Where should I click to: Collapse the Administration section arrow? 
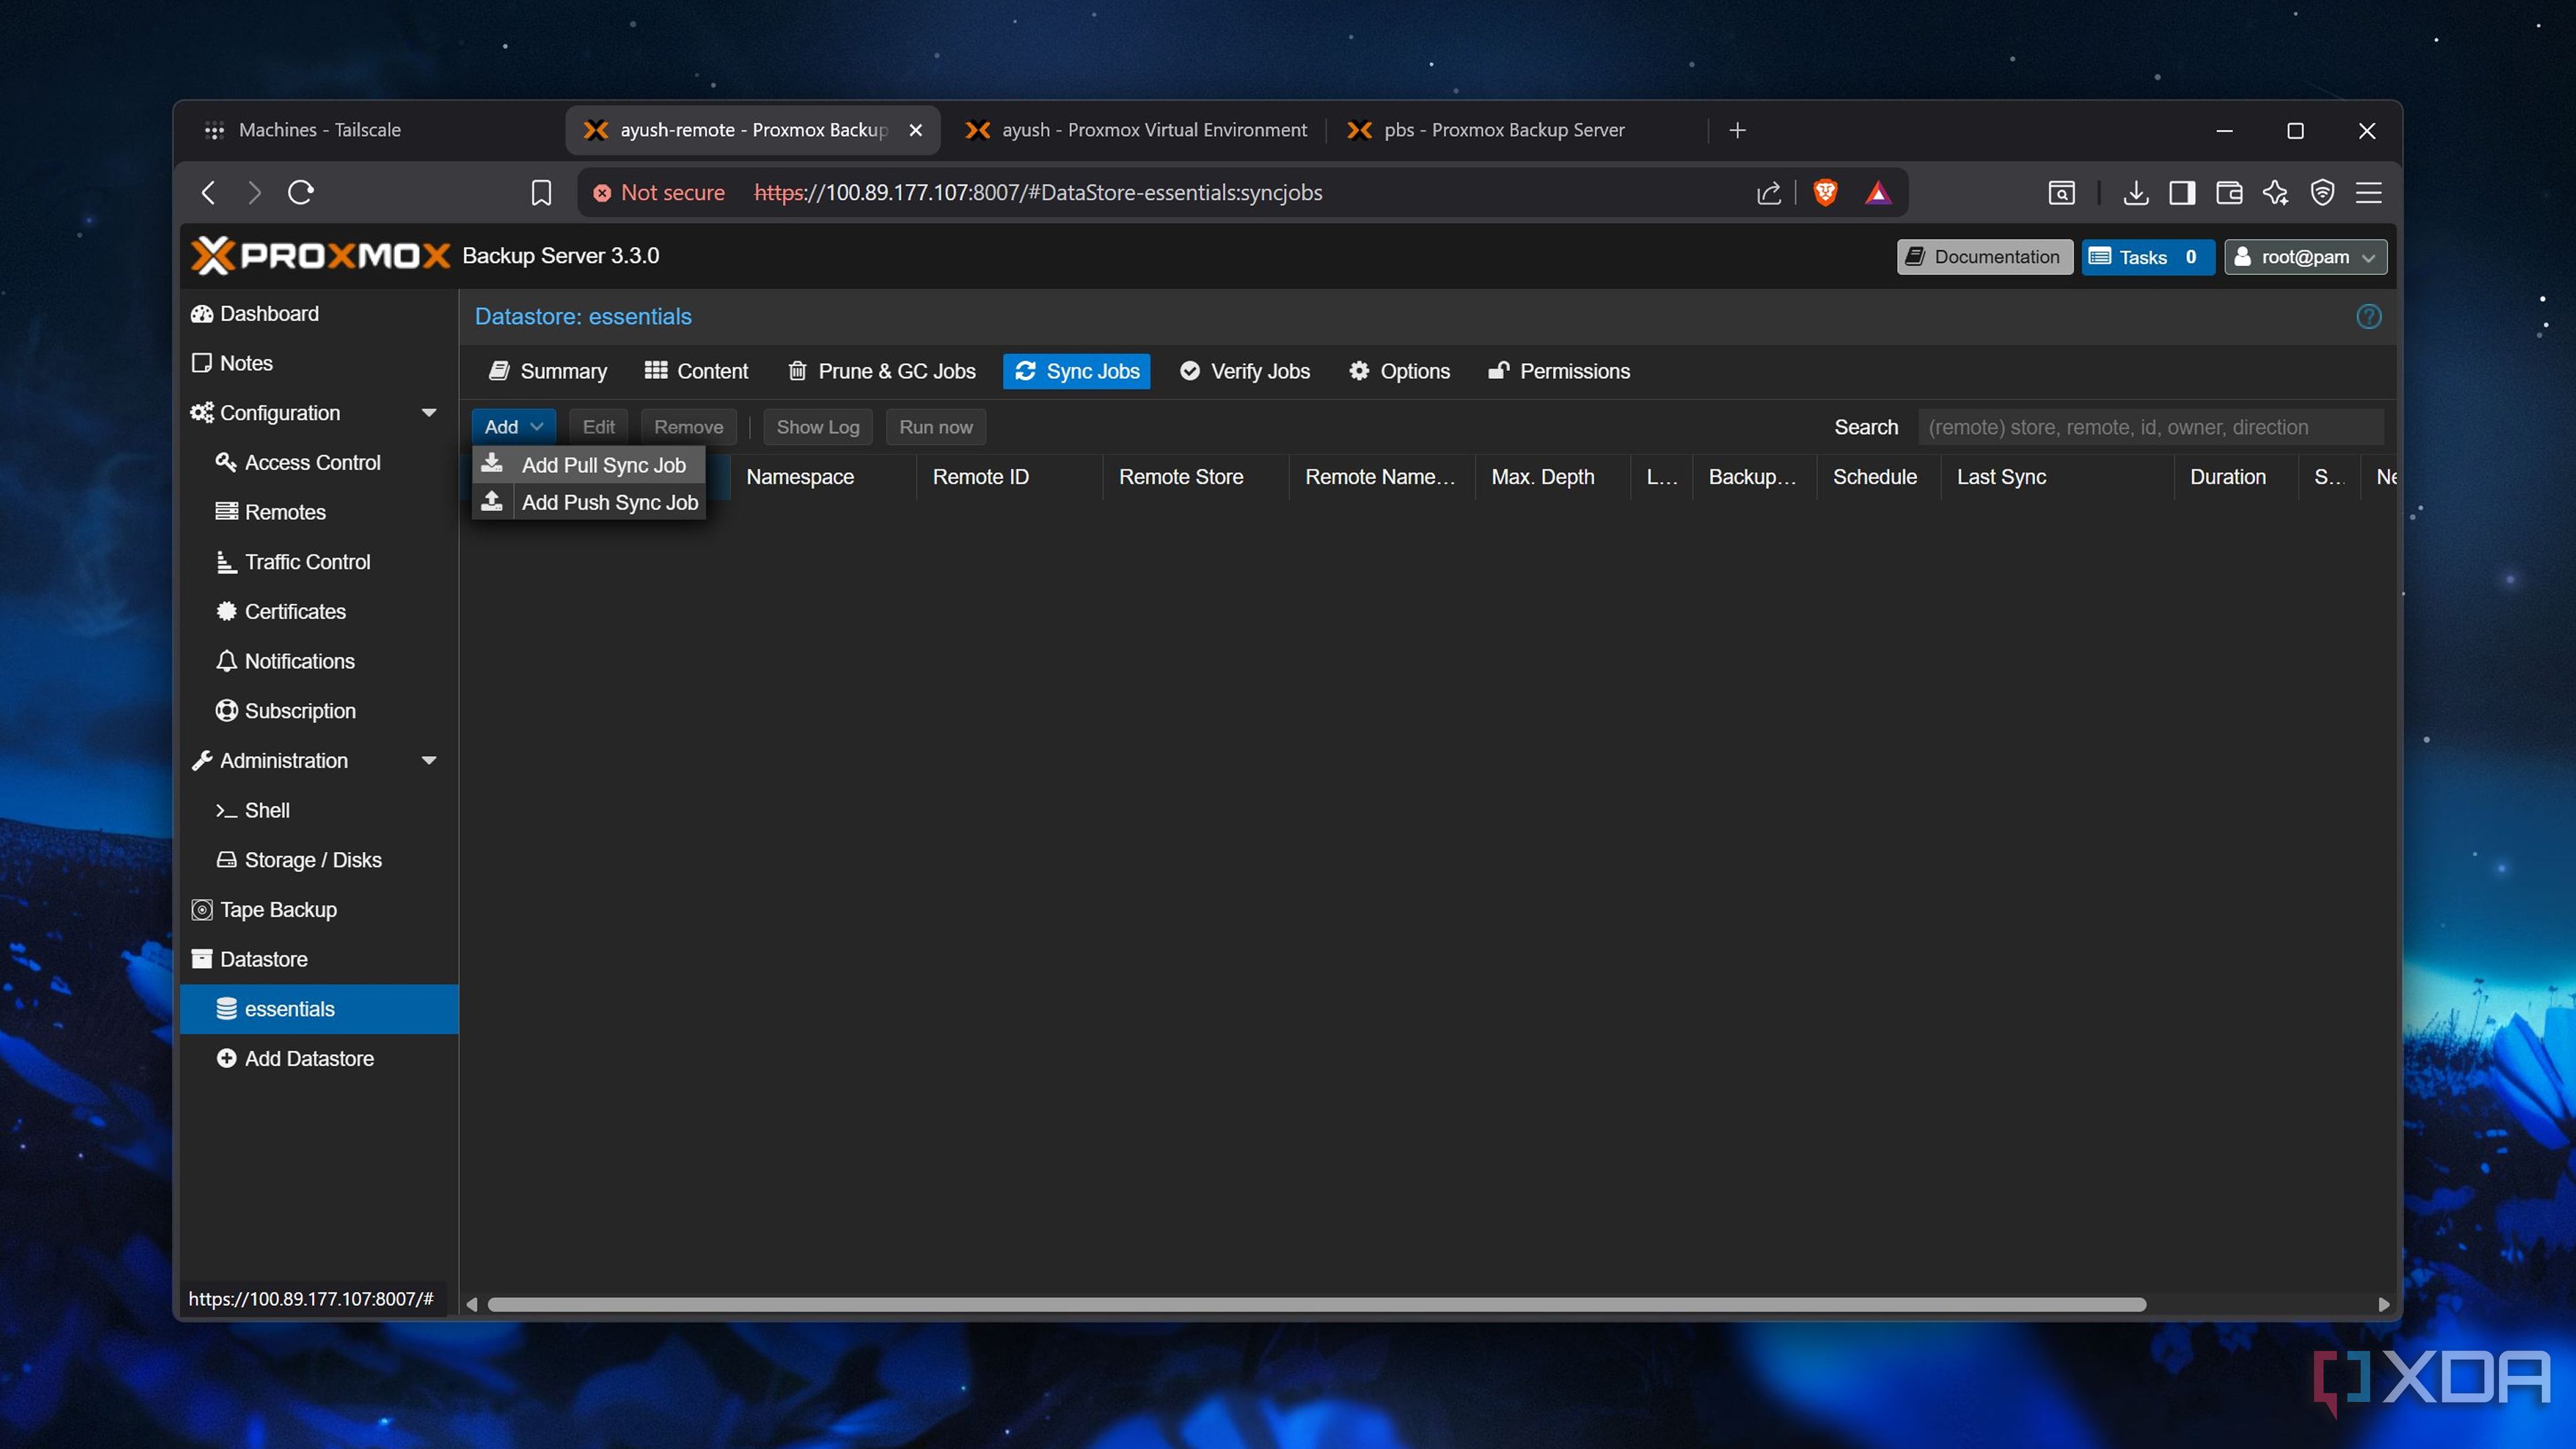[x=429, y=761]
